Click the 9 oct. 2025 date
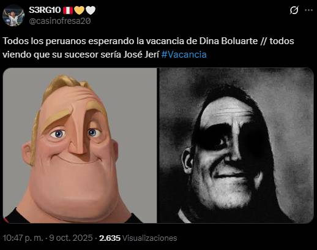The image size is (317, 250). tap(71, 238)
